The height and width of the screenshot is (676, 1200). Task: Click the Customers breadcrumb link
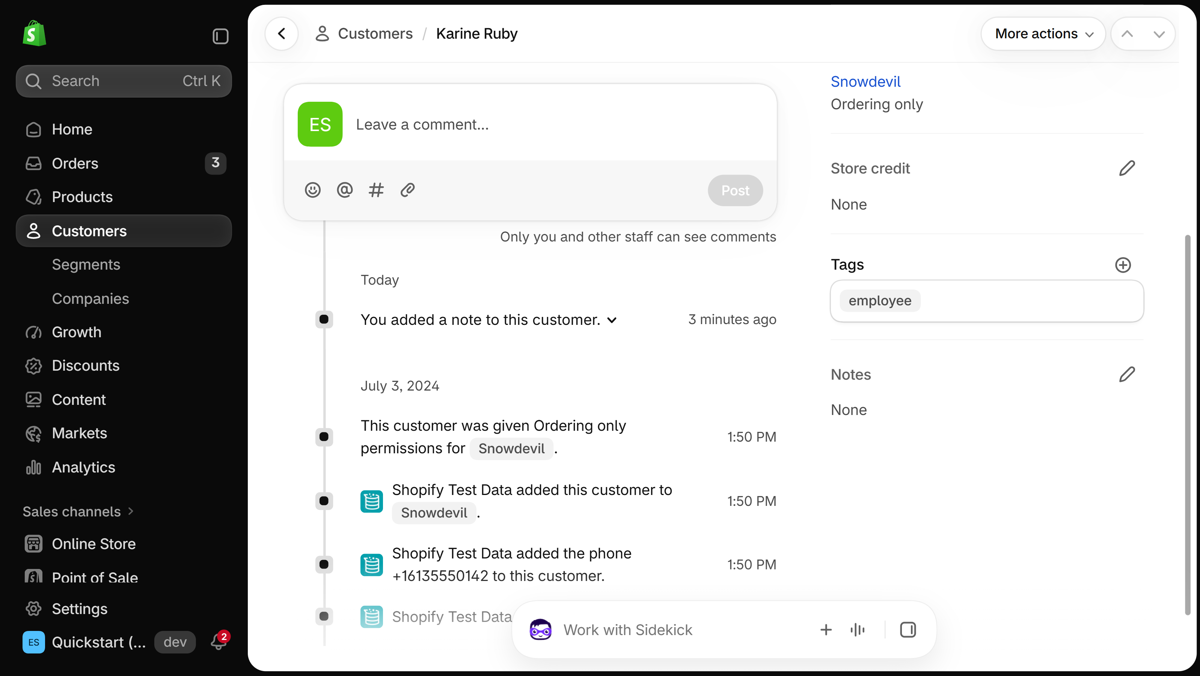click(x=375, y=33)
